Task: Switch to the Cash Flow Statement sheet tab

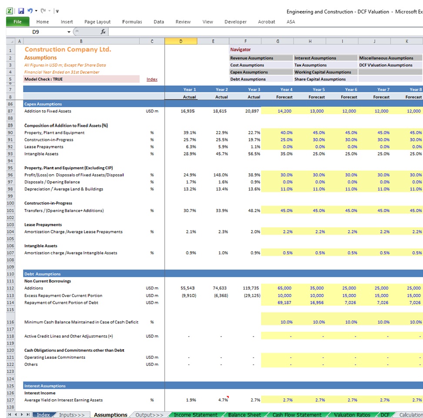Action: pyautogui.click(x=297, y=415)
